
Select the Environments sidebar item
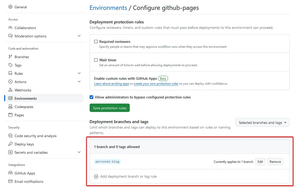point(45,98)
